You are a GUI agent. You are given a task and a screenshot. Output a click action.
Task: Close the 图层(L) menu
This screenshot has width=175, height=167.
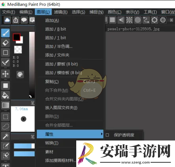[x=43, y=12]
